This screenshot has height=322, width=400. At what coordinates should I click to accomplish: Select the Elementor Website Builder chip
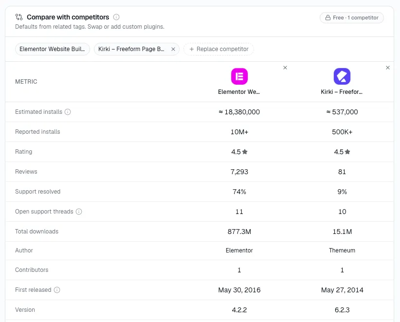[52, 49]
